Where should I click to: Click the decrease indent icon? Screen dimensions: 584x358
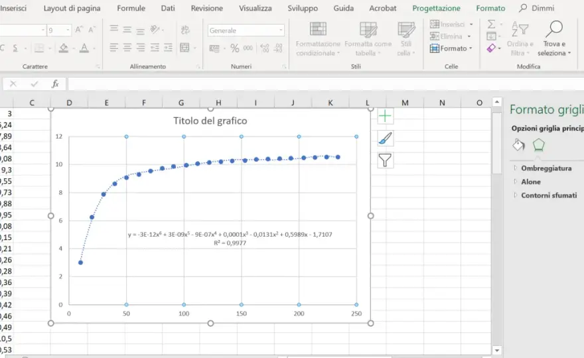[155, 48]
